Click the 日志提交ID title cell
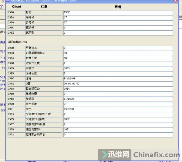The width and height of the screenshot is (182, 162). (x=44, y=89)
